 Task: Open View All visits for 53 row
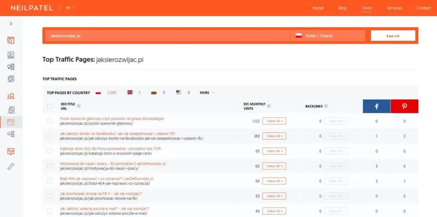(x=274, y=196)
